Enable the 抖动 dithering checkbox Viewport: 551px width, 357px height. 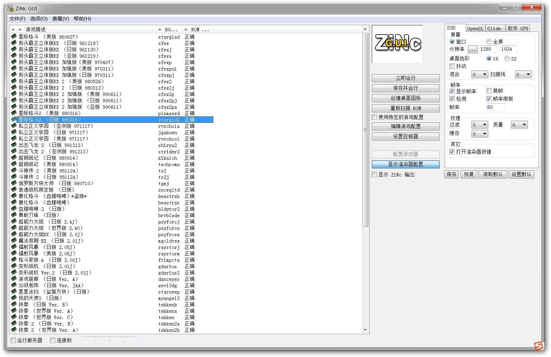[x=452, y=66]
